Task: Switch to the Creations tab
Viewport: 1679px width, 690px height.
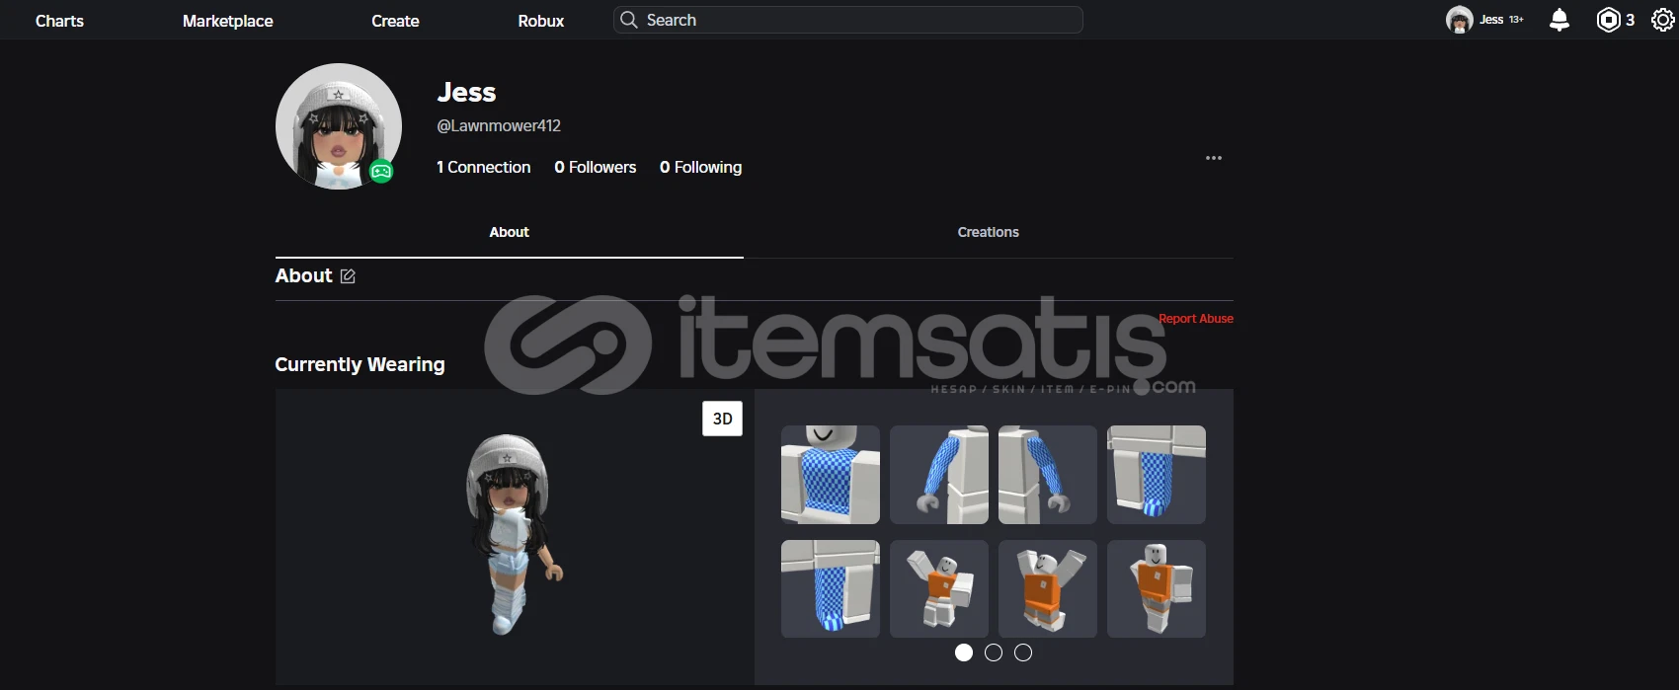Action: [988, 232]
